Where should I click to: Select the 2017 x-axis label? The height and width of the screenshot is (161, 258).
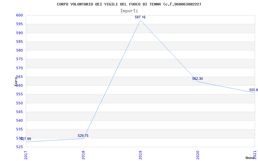click(26, 155)
